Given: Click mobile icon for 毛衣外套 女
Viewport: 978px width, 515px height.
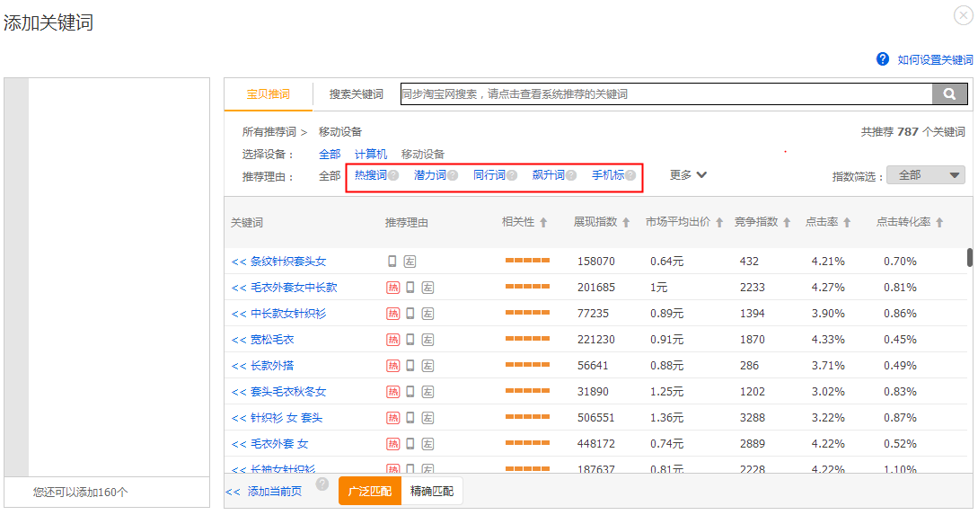Looking at the screenshot, I should (x=410, y=444).
